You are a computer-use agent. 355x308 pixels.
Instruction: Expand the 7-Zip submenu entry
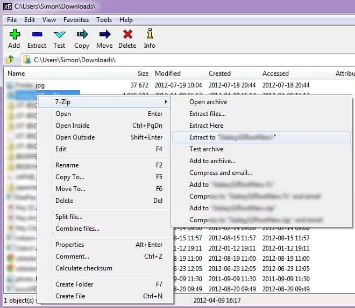104,102
